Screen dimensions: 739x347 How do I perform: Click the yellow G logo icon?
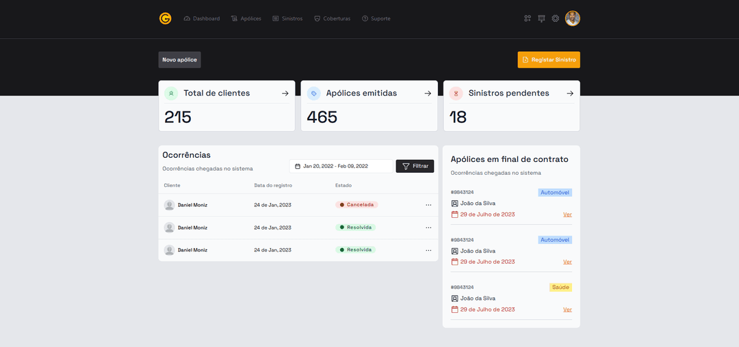tap(165, 18)
